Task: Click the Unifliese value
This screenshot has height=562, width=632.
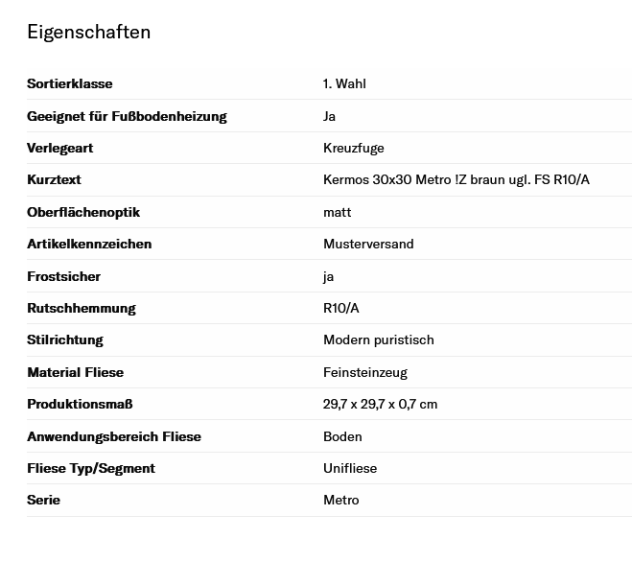Action: 350,468
